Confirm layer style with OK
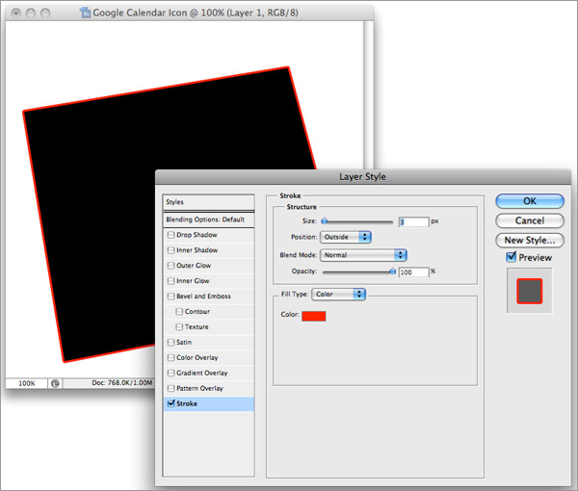Viewport: 578px width, 491px height. pyautogui.click(x=530, y=201)
